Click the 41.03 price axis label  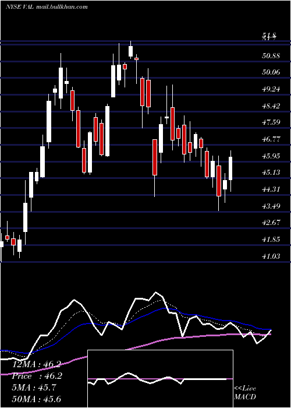click(x=271, y=256)
